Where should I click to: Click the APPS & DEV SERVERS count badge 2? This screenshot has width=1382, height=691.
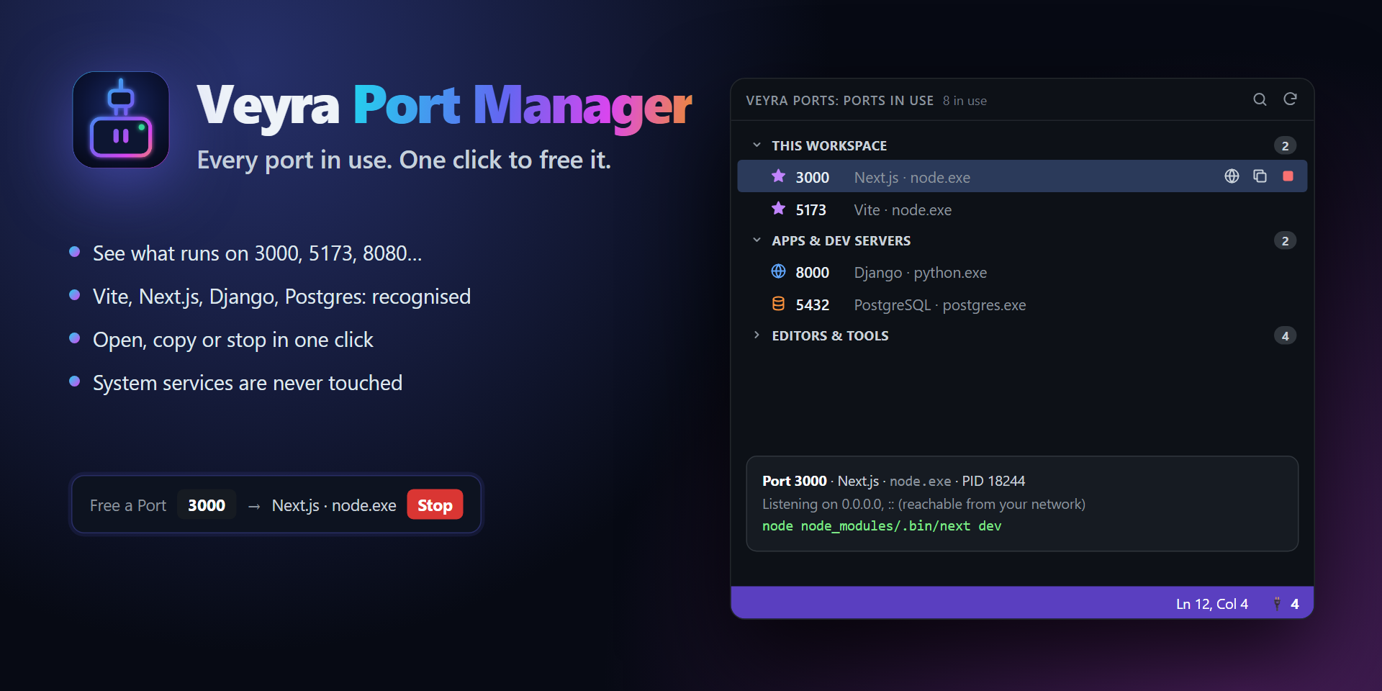pos(1285,240)
